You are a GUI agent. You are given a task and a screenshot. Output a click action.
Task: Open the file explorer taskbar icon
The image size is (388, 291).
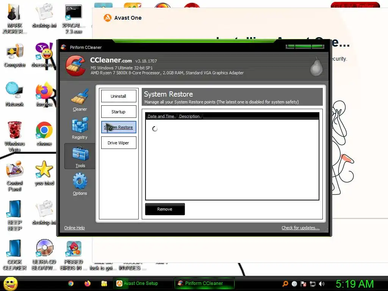click(104, 283)
